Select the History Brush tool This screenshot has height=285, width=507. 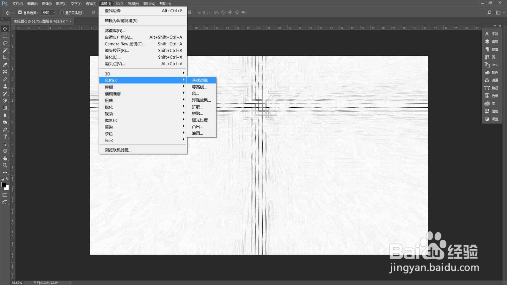[5, 93]
